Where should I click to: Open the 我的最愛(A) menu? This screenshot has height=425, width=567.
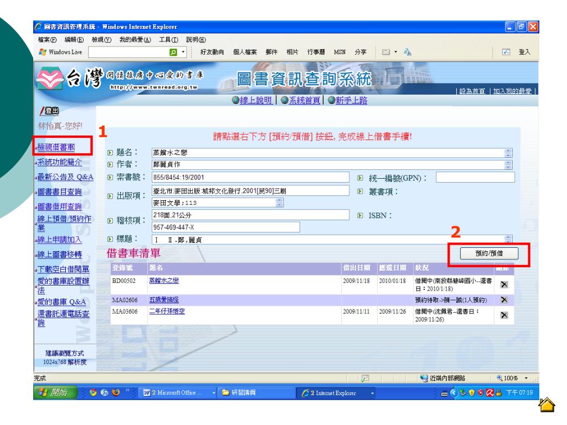135,40
